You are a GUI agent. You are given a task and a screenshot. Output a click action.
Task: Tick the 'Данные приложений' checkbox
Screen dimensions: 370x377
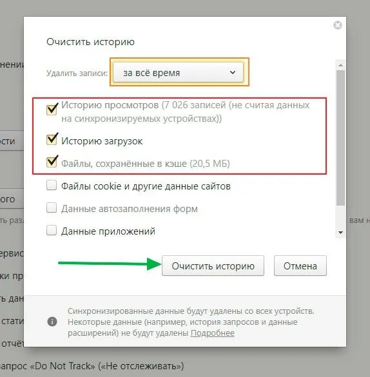[52, 230]
